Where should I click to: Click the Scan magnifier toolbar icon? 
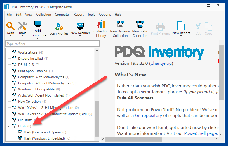[x=10, y=26]
